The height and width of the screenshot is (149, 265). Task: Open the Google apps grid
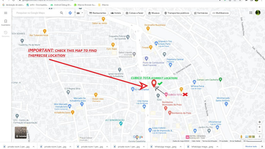coord(251,13)
